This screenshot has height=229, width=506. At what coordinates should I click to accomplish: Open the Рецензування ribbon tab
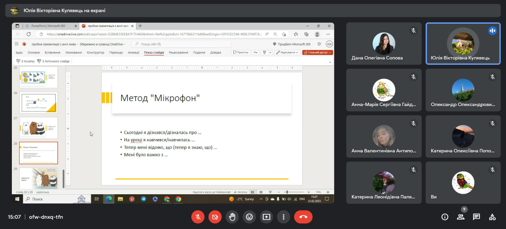click(178, 53)
